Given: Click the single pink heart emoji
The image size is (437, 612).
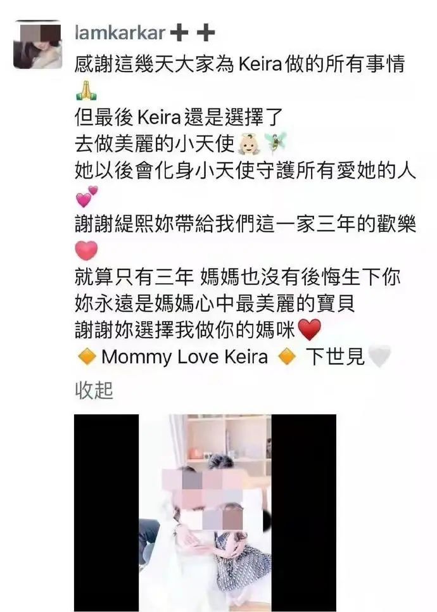Looking at the screenshot, I should pos(86,250).
